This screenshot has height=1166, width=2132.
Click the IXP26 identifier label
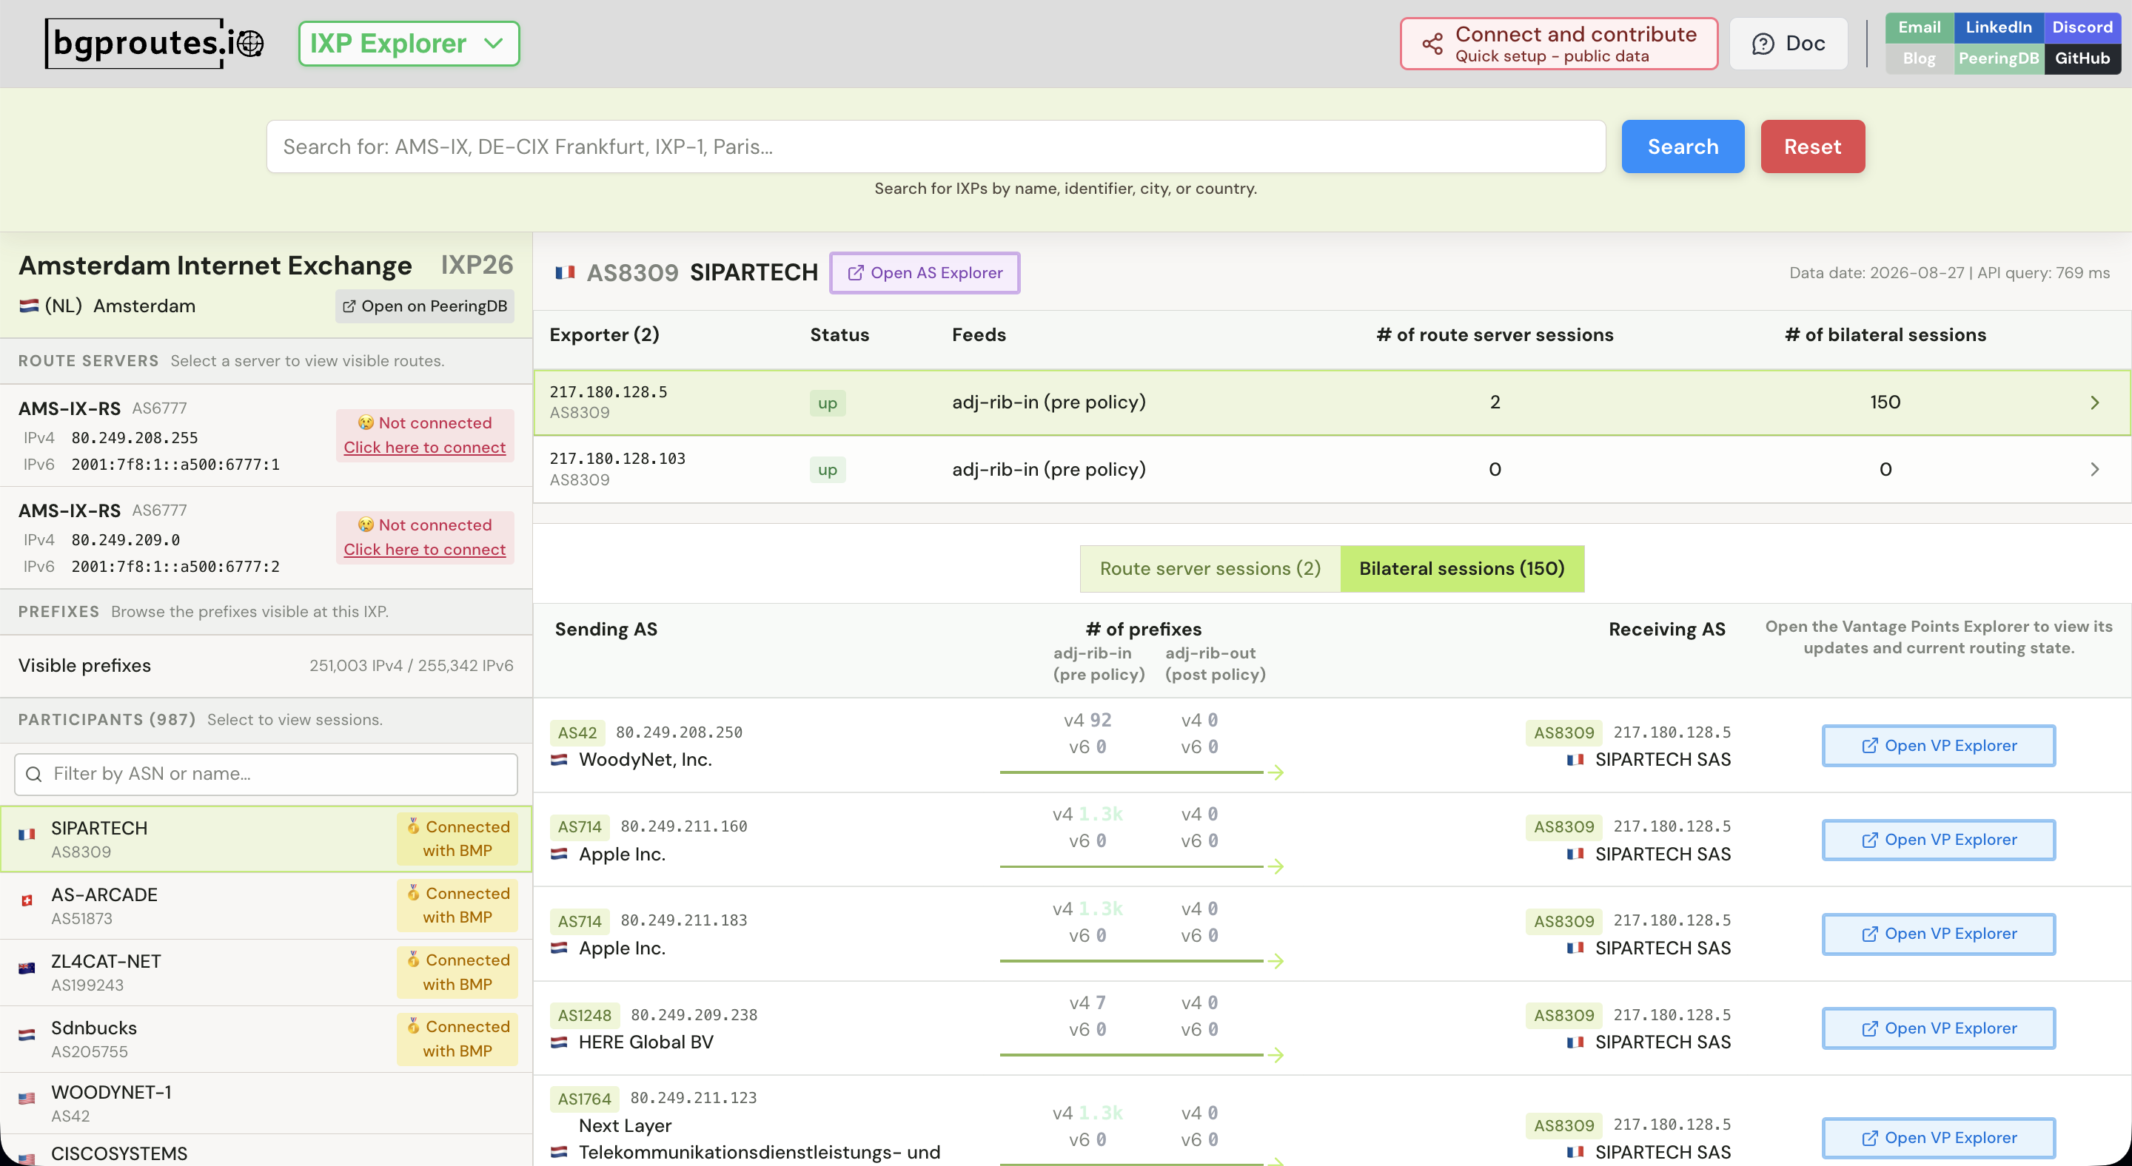(477, 266)
